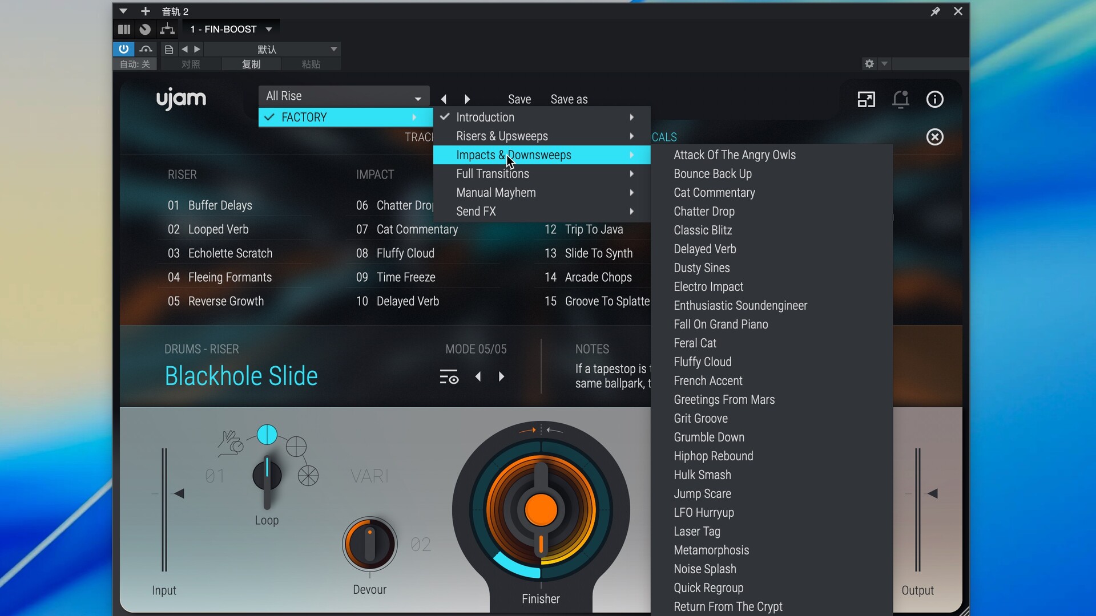Image resolution: width=1096 pixels, height=616 pixels.
Task: Click the orange Finisher center knob
Action: (541, 509)
